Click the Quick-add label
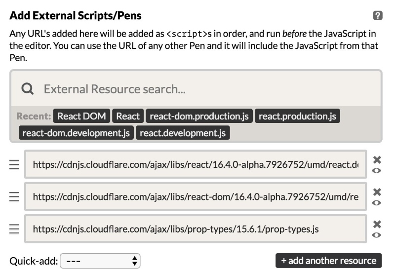The image size is (395, 271). 34,261
